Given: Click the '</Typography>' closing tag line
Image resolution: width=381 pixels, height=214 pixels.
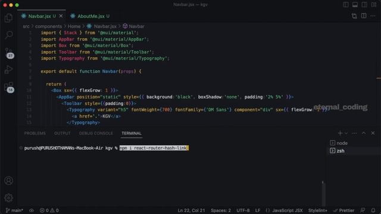Looking at the screenshot, I should point(83,122).
